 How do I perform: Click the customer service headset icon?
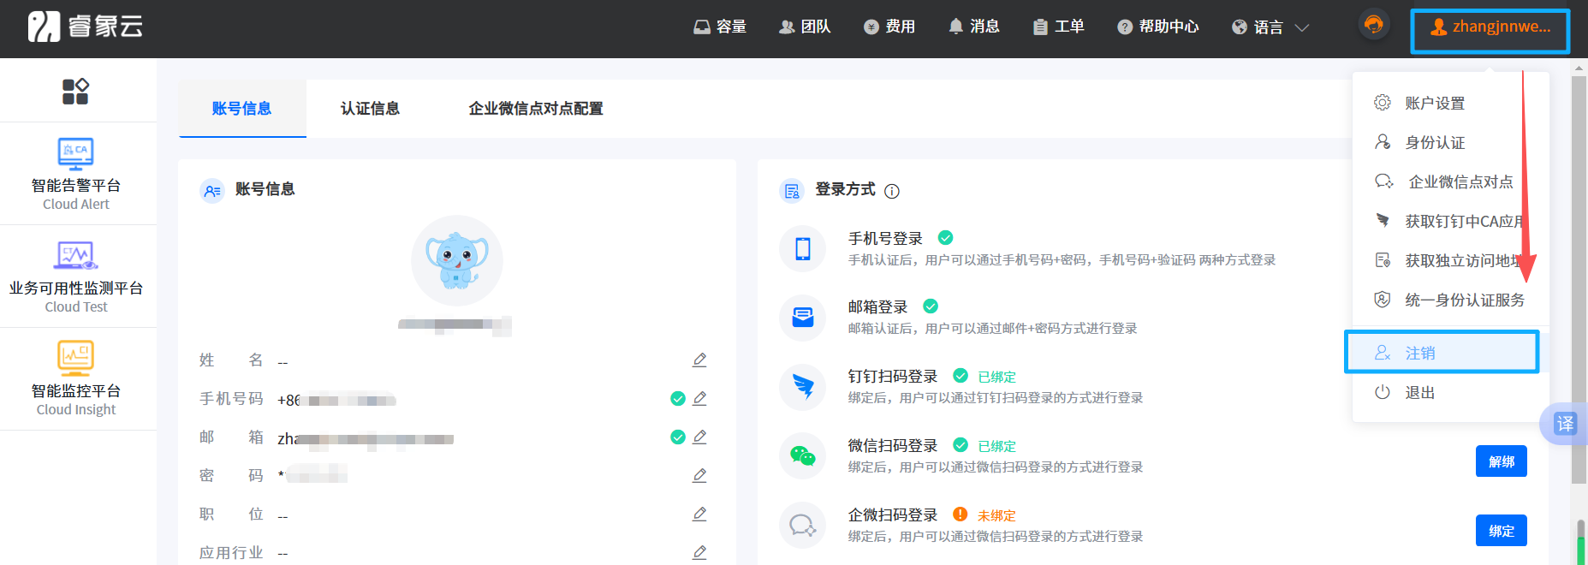[x=1373, y=25]
